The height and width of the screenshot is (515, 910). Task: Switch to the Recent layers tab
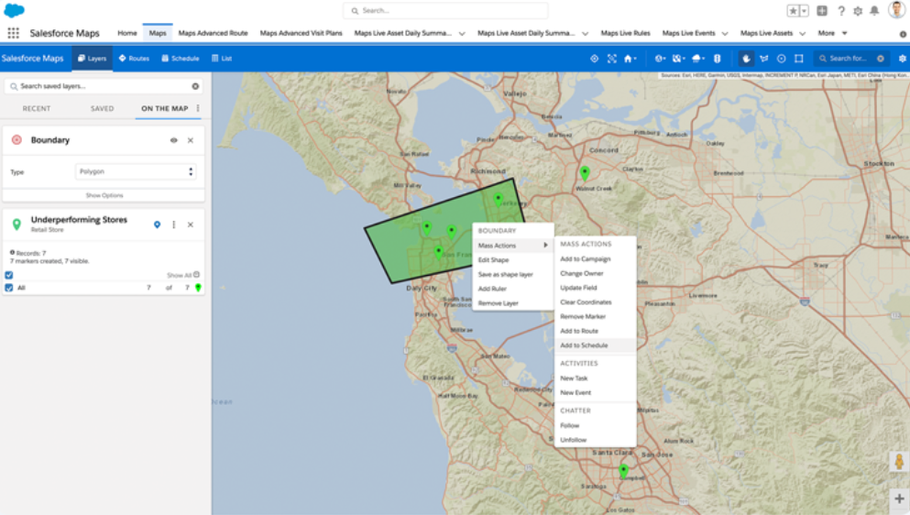37,108
